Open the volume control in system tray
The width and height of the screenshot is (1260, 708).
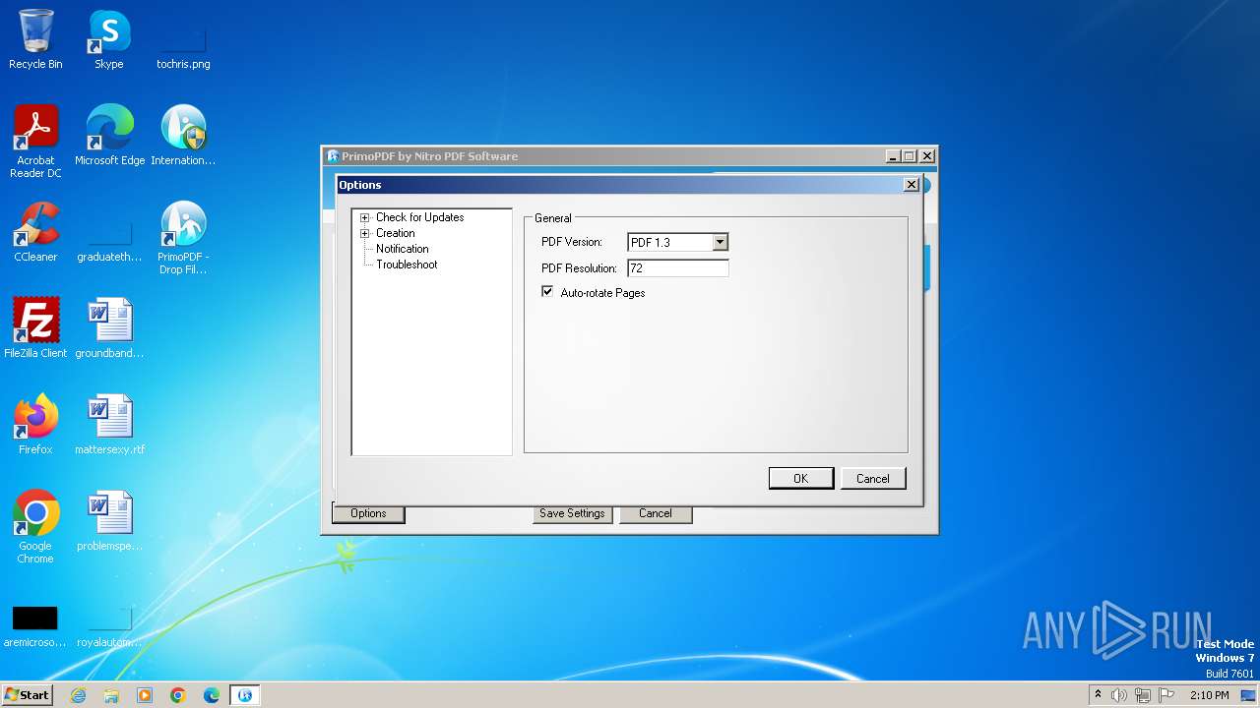[1119, 695]
